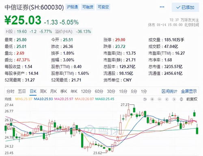Select the 周K chart tab
This screenshot has width=203, height=156.
[43, 91]
